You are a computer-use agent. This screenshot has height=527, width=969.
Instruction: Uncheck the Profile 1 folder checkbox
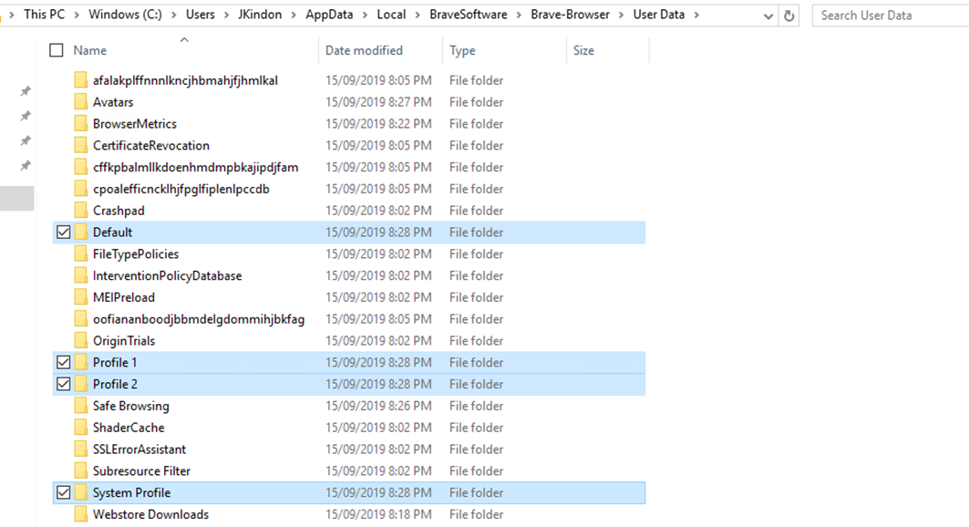coord(63,362)
